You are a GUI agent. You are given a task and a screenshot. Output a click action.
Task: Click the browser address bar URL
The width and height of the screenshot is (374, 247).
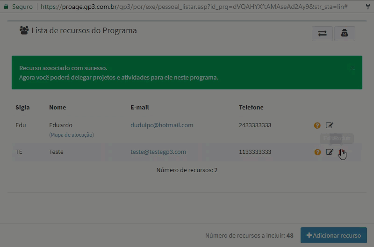(194, 7)
